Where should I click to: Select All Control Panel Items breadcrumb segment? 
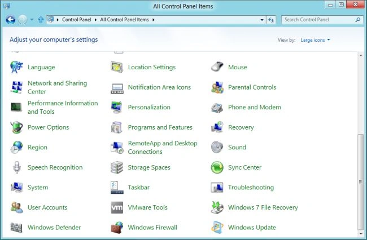tap(124, 20)
